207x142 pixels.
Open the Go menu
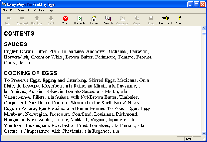[x=29, y=10]
